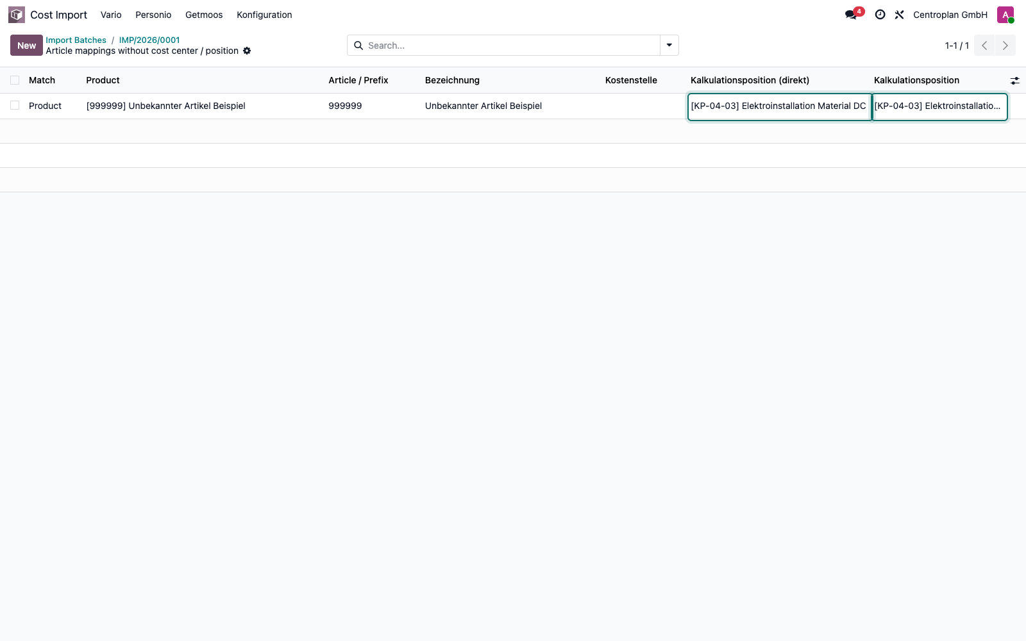The image size is (1026, 641).
Task: Open the Personio menu
Action: [x=153, y=15]
